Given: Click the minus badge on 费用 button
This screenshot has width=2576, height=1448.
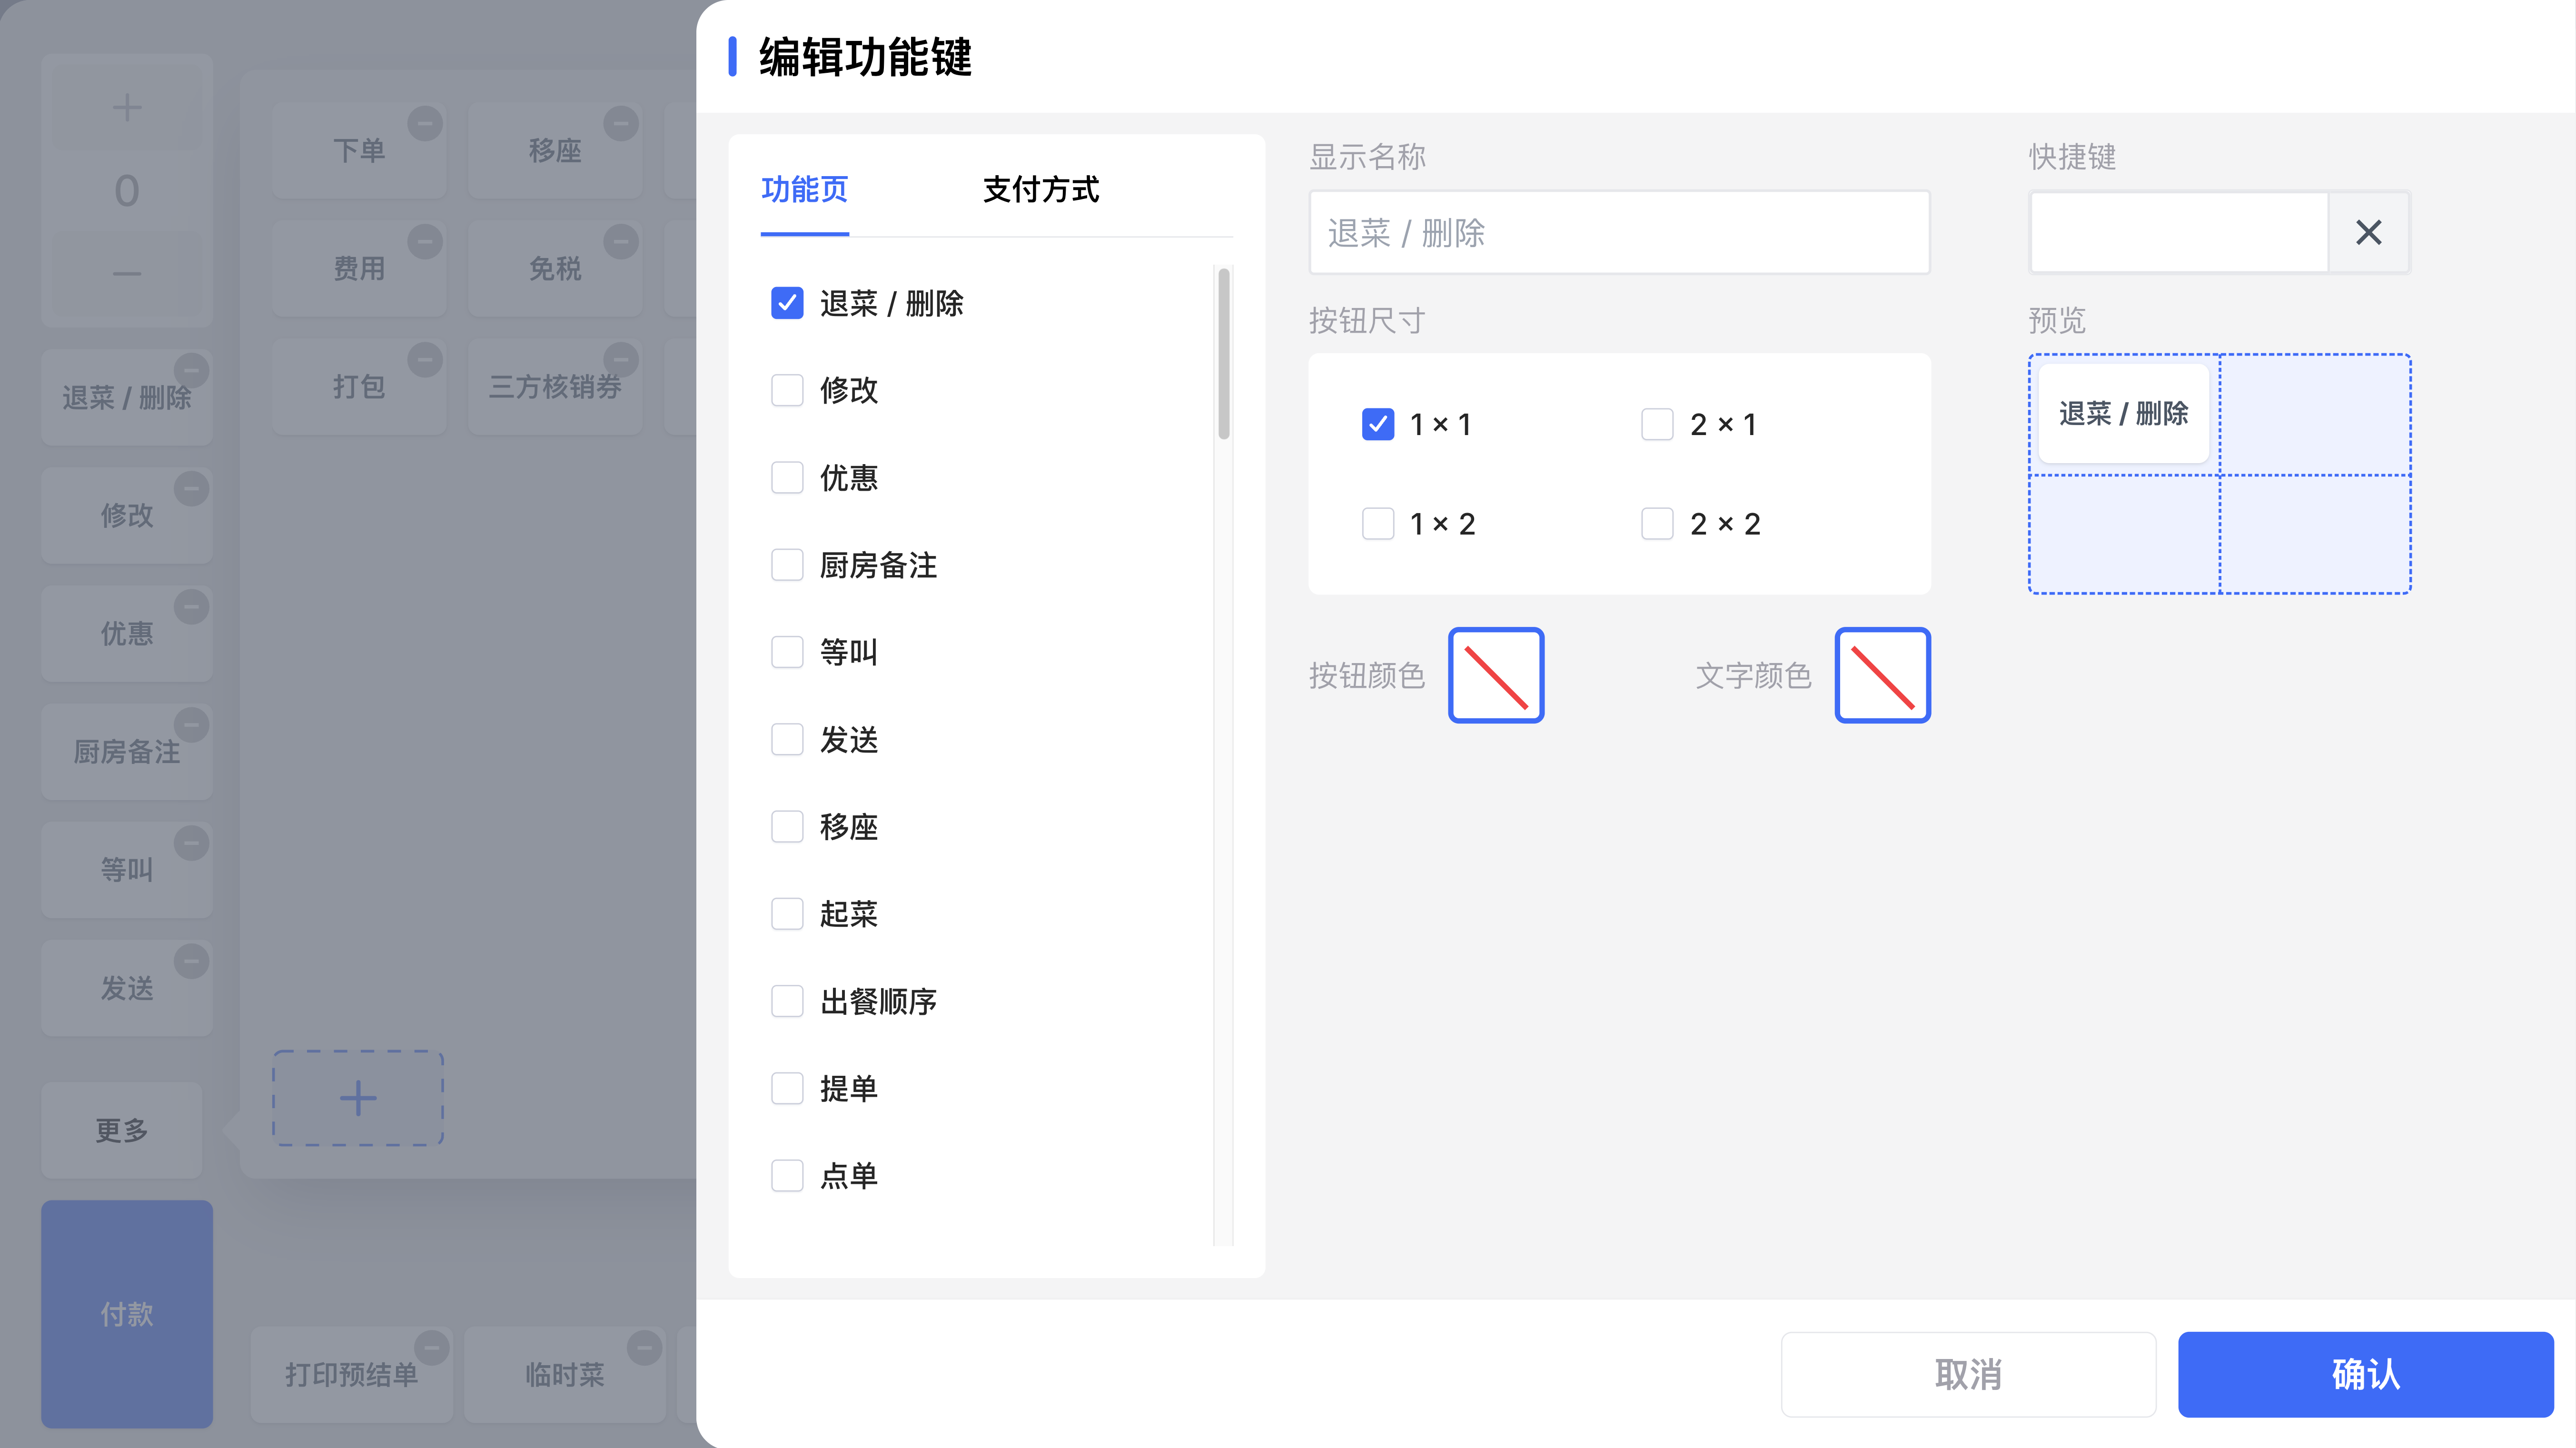Looking at the screenshot, I should (425, 242).
